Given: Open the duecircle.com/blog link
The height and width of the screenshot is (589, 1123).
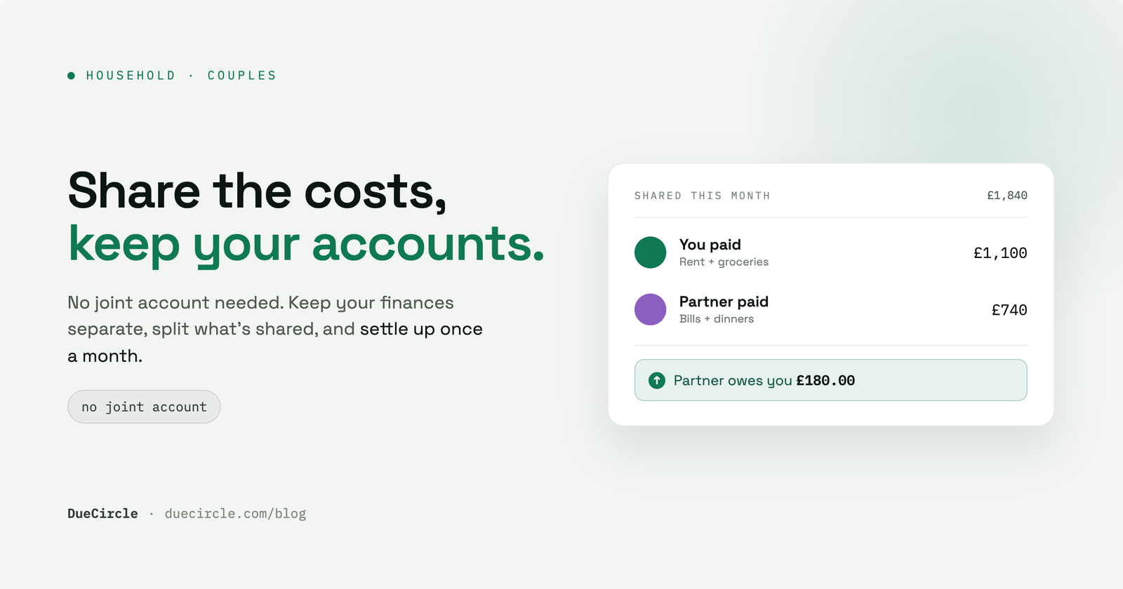Looking at the screenshot, I should (235, 513).
